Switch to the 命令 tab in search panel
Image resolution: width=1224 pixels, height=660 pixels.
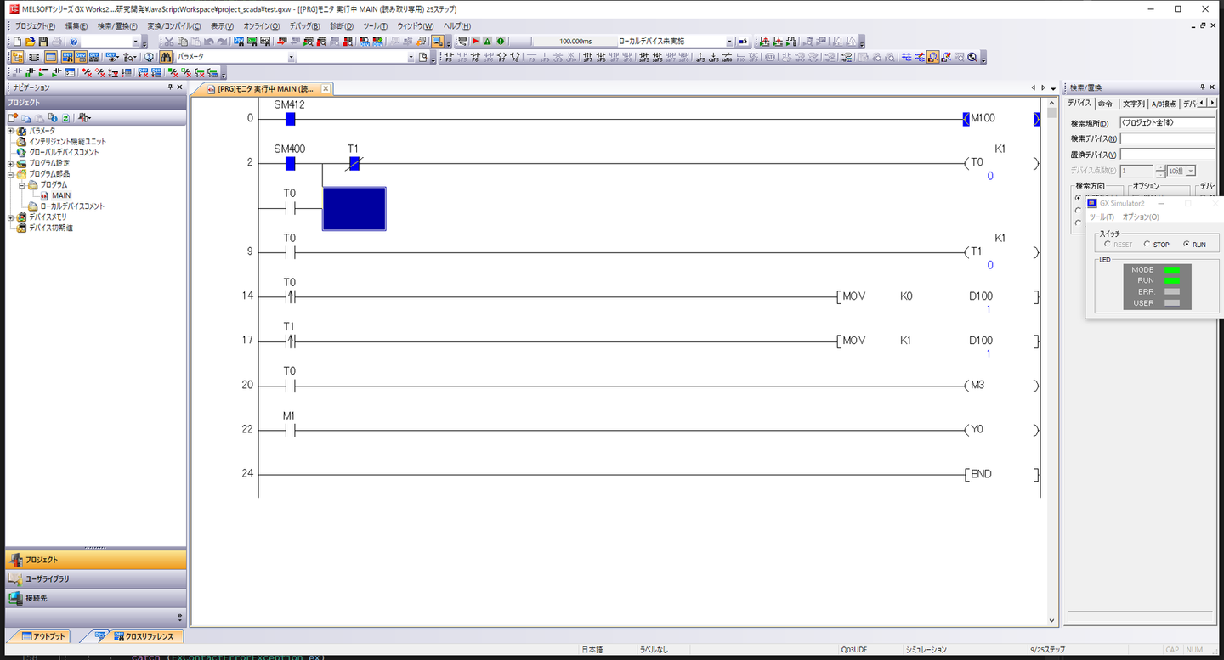click(x=1105, y=104)
